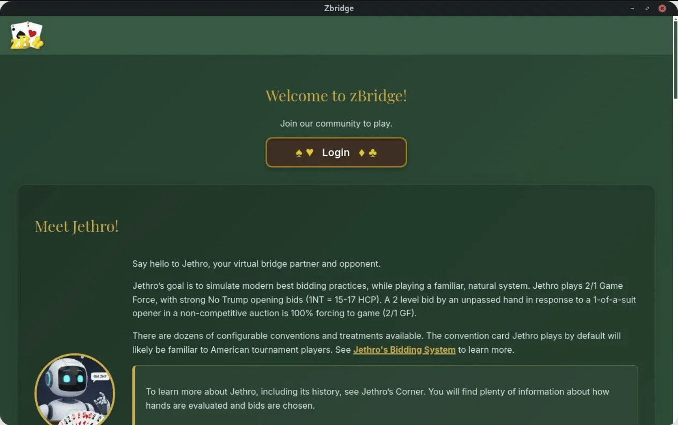Click the 'Welcome to zBridge!' heading

[x=336, y=95]
